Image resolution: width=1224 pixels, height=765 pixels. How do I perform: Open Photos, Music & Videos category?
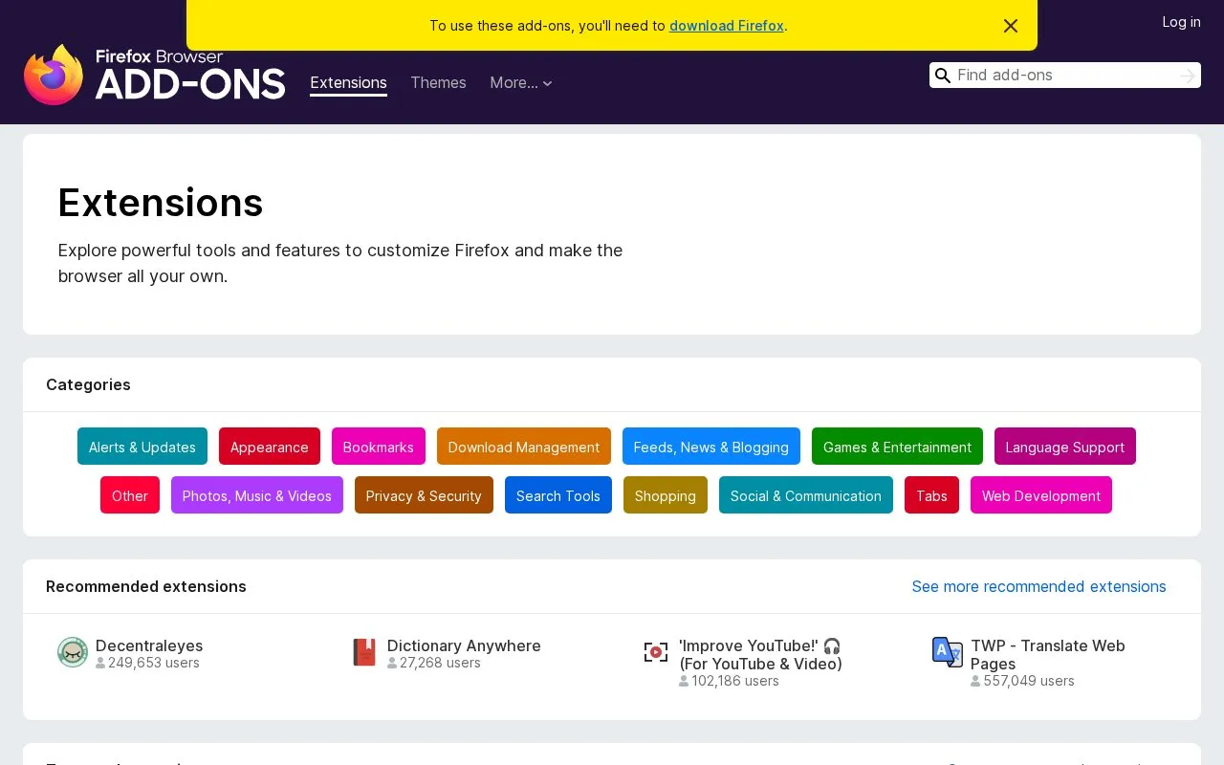(x=257, y=495)
